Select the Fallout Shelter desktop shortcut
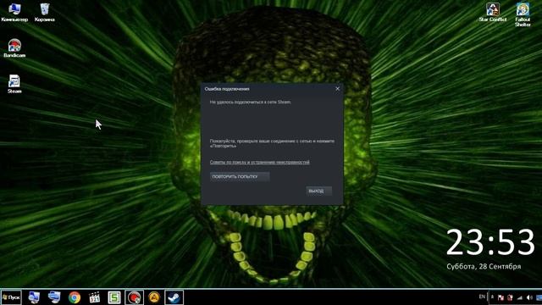This screenshot has height=305, width=542. tap(523, 15)
